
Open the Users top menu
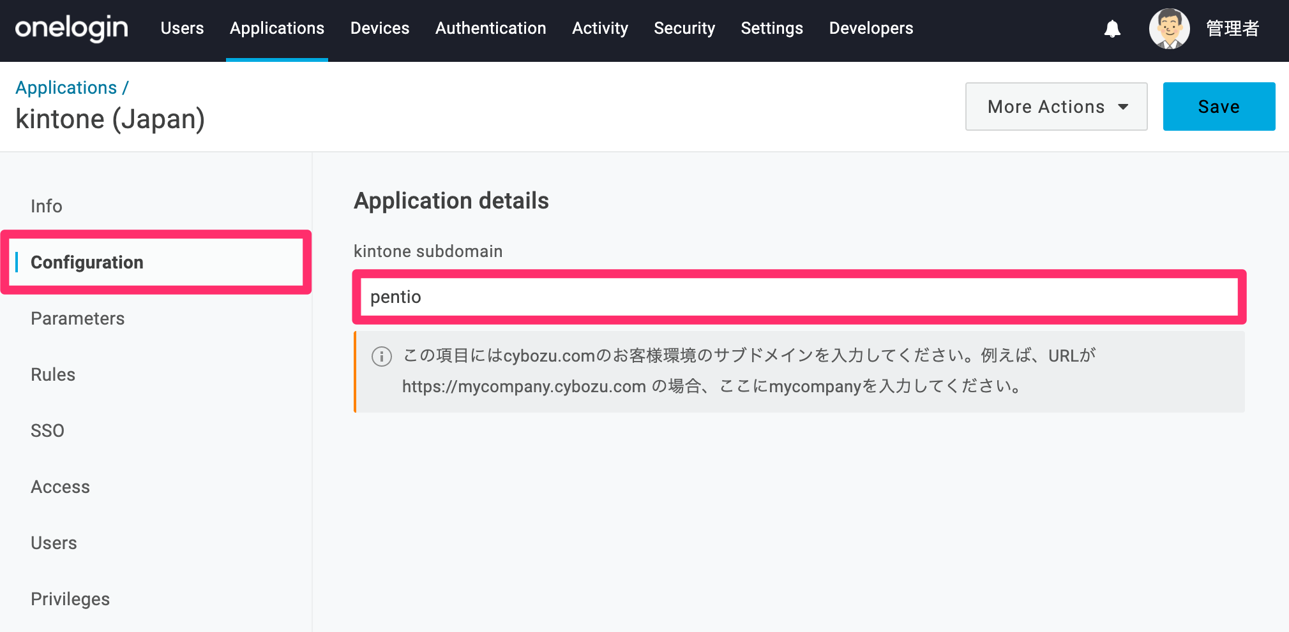(182, 29)
